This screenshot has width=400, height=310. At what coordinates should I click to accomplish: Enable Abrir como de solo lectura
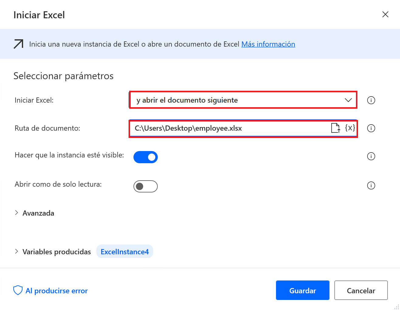pos(146,186)
